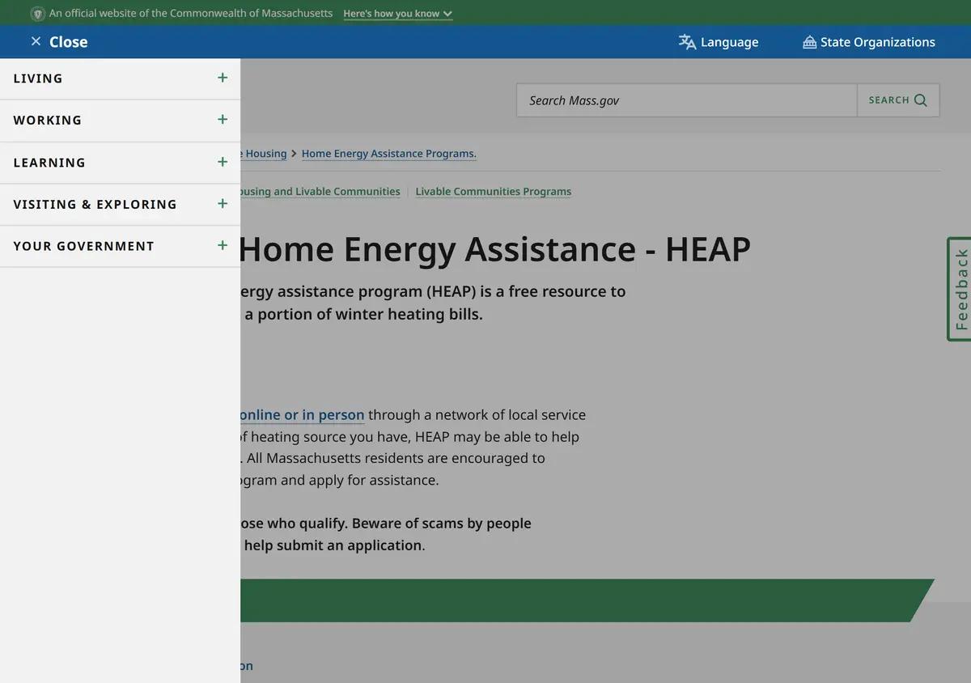Viewport: 971px width, 683px height.
Task: Expand Your Government plus icon
Action: click(x=223, y=245)
